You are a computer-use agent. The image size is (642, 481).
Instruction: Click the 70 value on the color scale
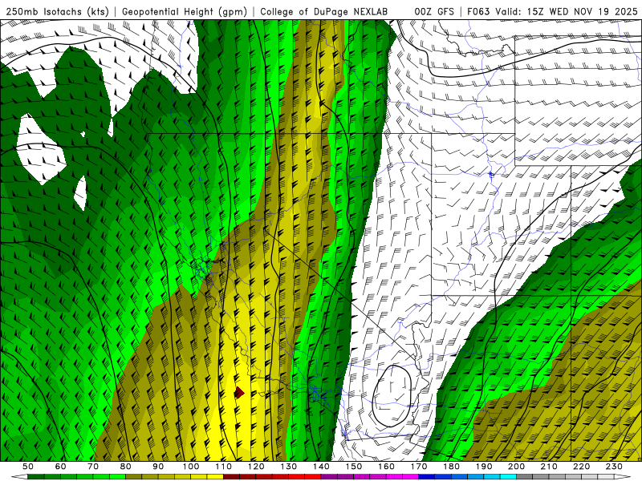pos(93,467)
